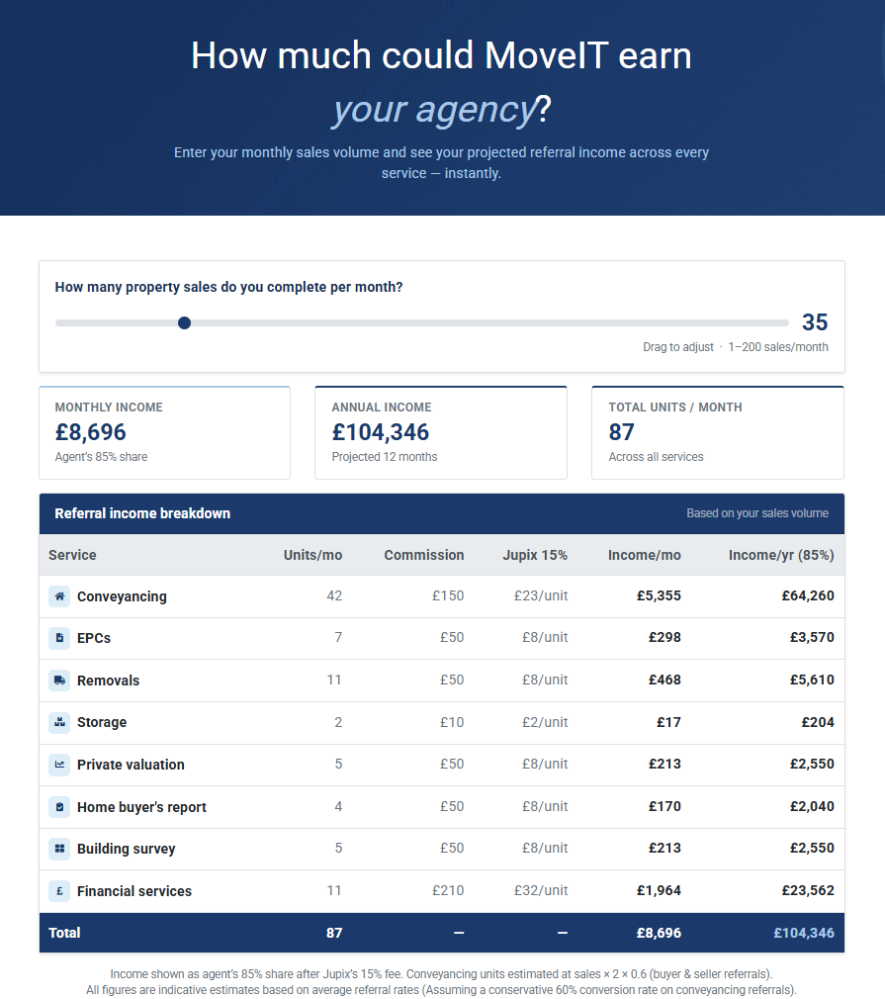Click the £23/unit Jupix fee
This screenshot has height=999, width=885.
tap(541, 595)
